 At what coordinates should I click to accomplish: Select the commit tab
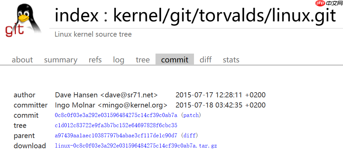[x=175, y=60]
